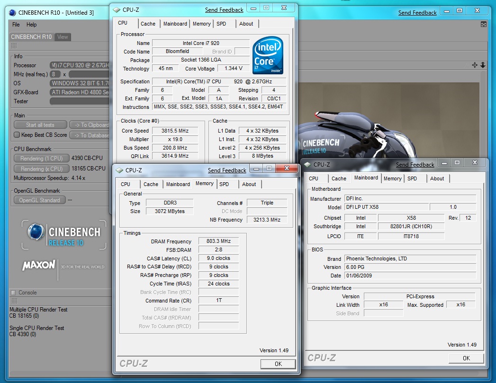The height and width of the screenshot is (383, 496).
Task: Click the viewport layout icon in the top right
Action: pos(484,24)
